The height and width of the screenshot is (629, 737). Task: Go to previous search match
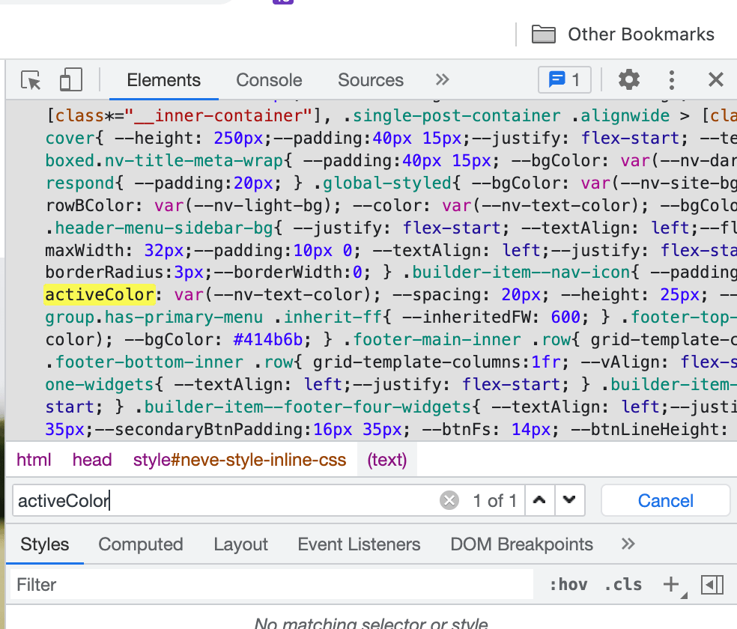[539, 500]
